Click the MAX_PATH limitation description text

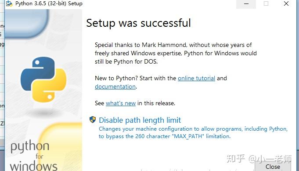point(193,132)
